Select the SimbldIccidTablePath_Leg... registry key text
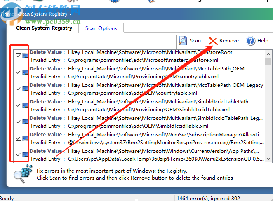Viewport: 273px width, 201px height. [x=165, y=118]
